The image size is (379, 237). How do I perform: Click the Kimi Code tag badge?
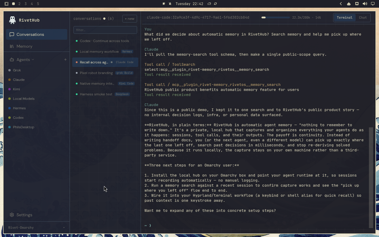tap(126, 84)
